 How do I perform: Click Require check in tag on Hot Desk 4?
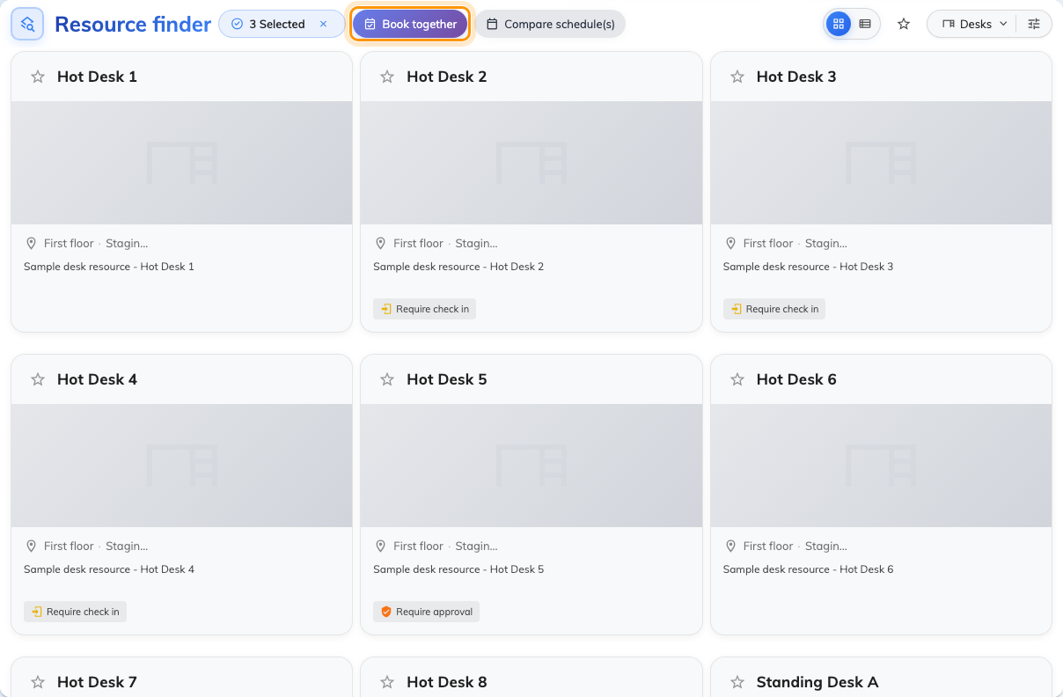click(x=75, y=612)
